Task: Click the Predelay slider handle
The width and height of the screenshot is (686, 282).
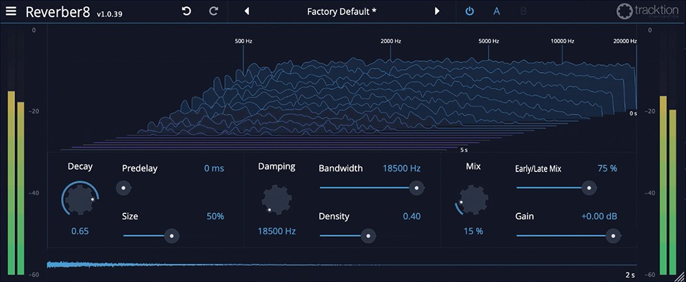Action: (123, 187)
